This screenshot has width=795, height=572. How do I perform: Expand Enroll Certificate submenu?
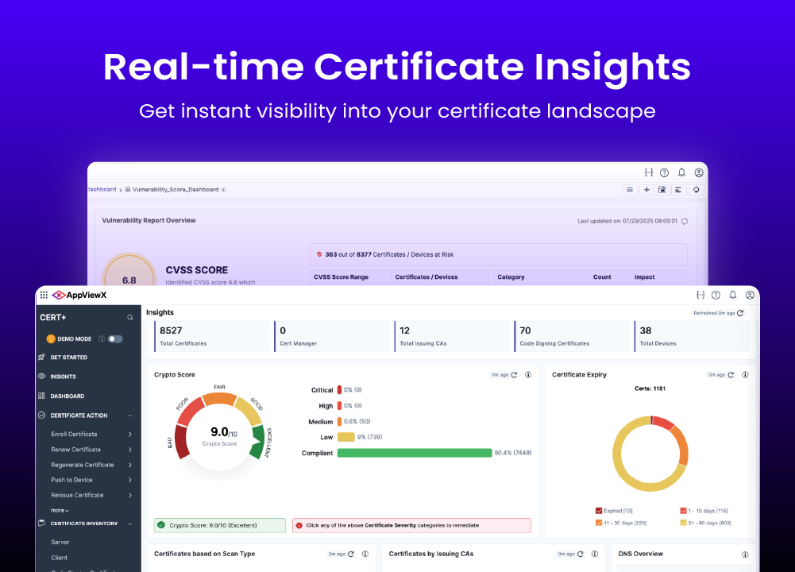[130, 434]
